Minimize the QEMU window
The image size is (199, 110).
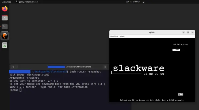(x=183, y=32)
